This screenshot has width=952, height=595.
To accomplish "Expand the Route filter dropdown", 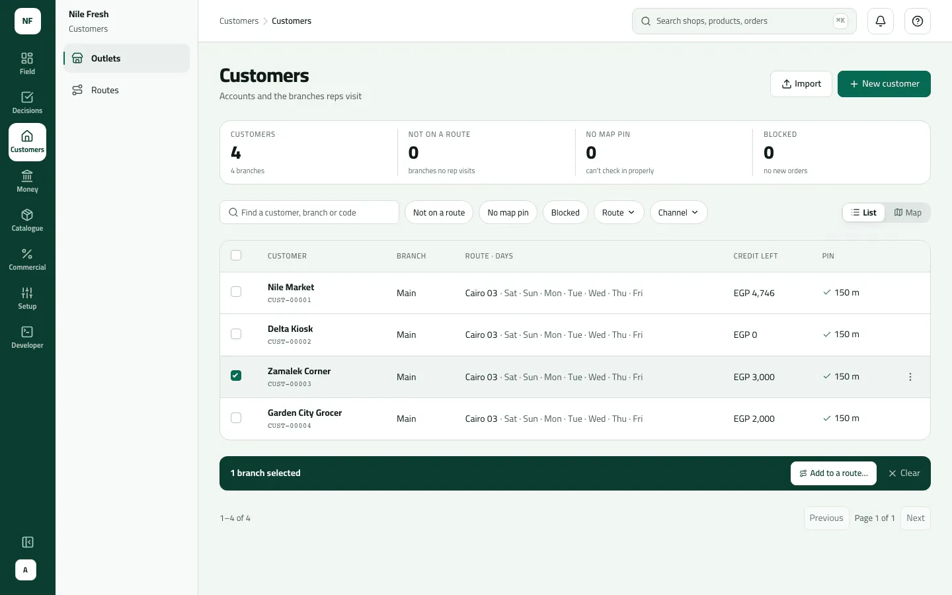I will [x=619, y=212].
